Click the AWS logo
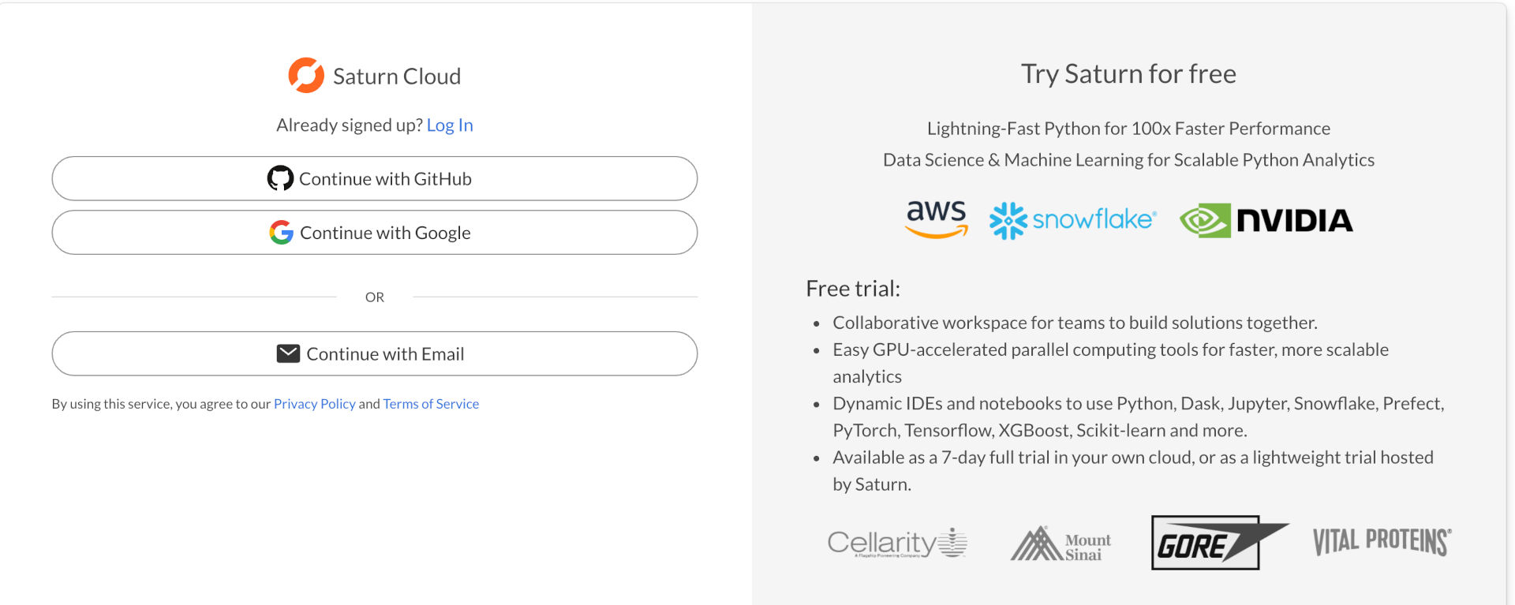Viewport: 1515px width, 605px height. point(937,219)
